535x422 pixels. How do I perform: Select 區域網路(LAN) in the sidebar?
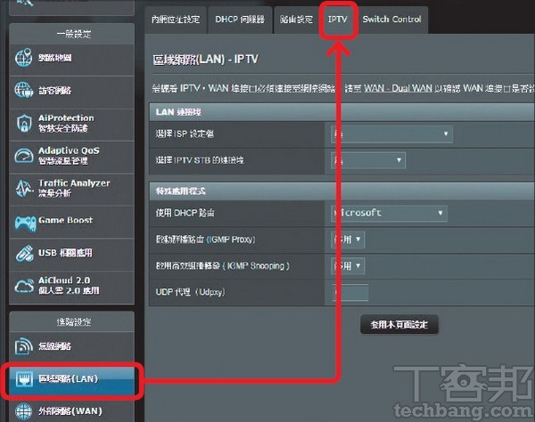point(71,380)
